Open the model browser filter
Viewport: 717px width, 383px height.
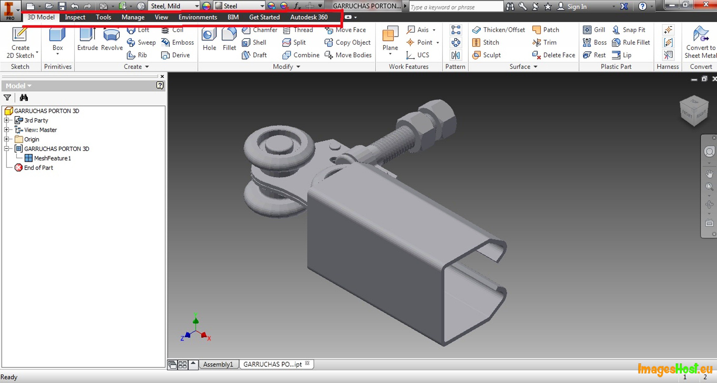7,98
